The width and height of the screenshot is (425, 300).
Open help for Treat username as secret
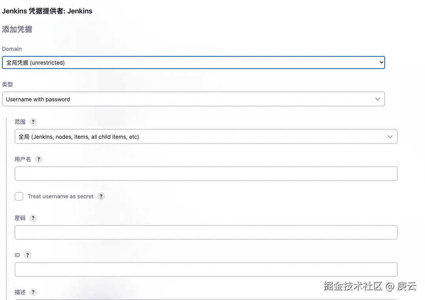[x=101, y=196]
